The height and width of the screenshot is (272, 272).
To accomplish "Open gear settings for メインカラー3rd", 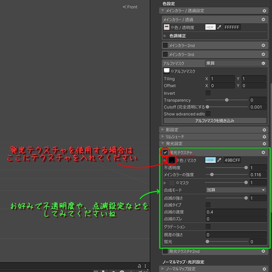I will pos(263,54).
